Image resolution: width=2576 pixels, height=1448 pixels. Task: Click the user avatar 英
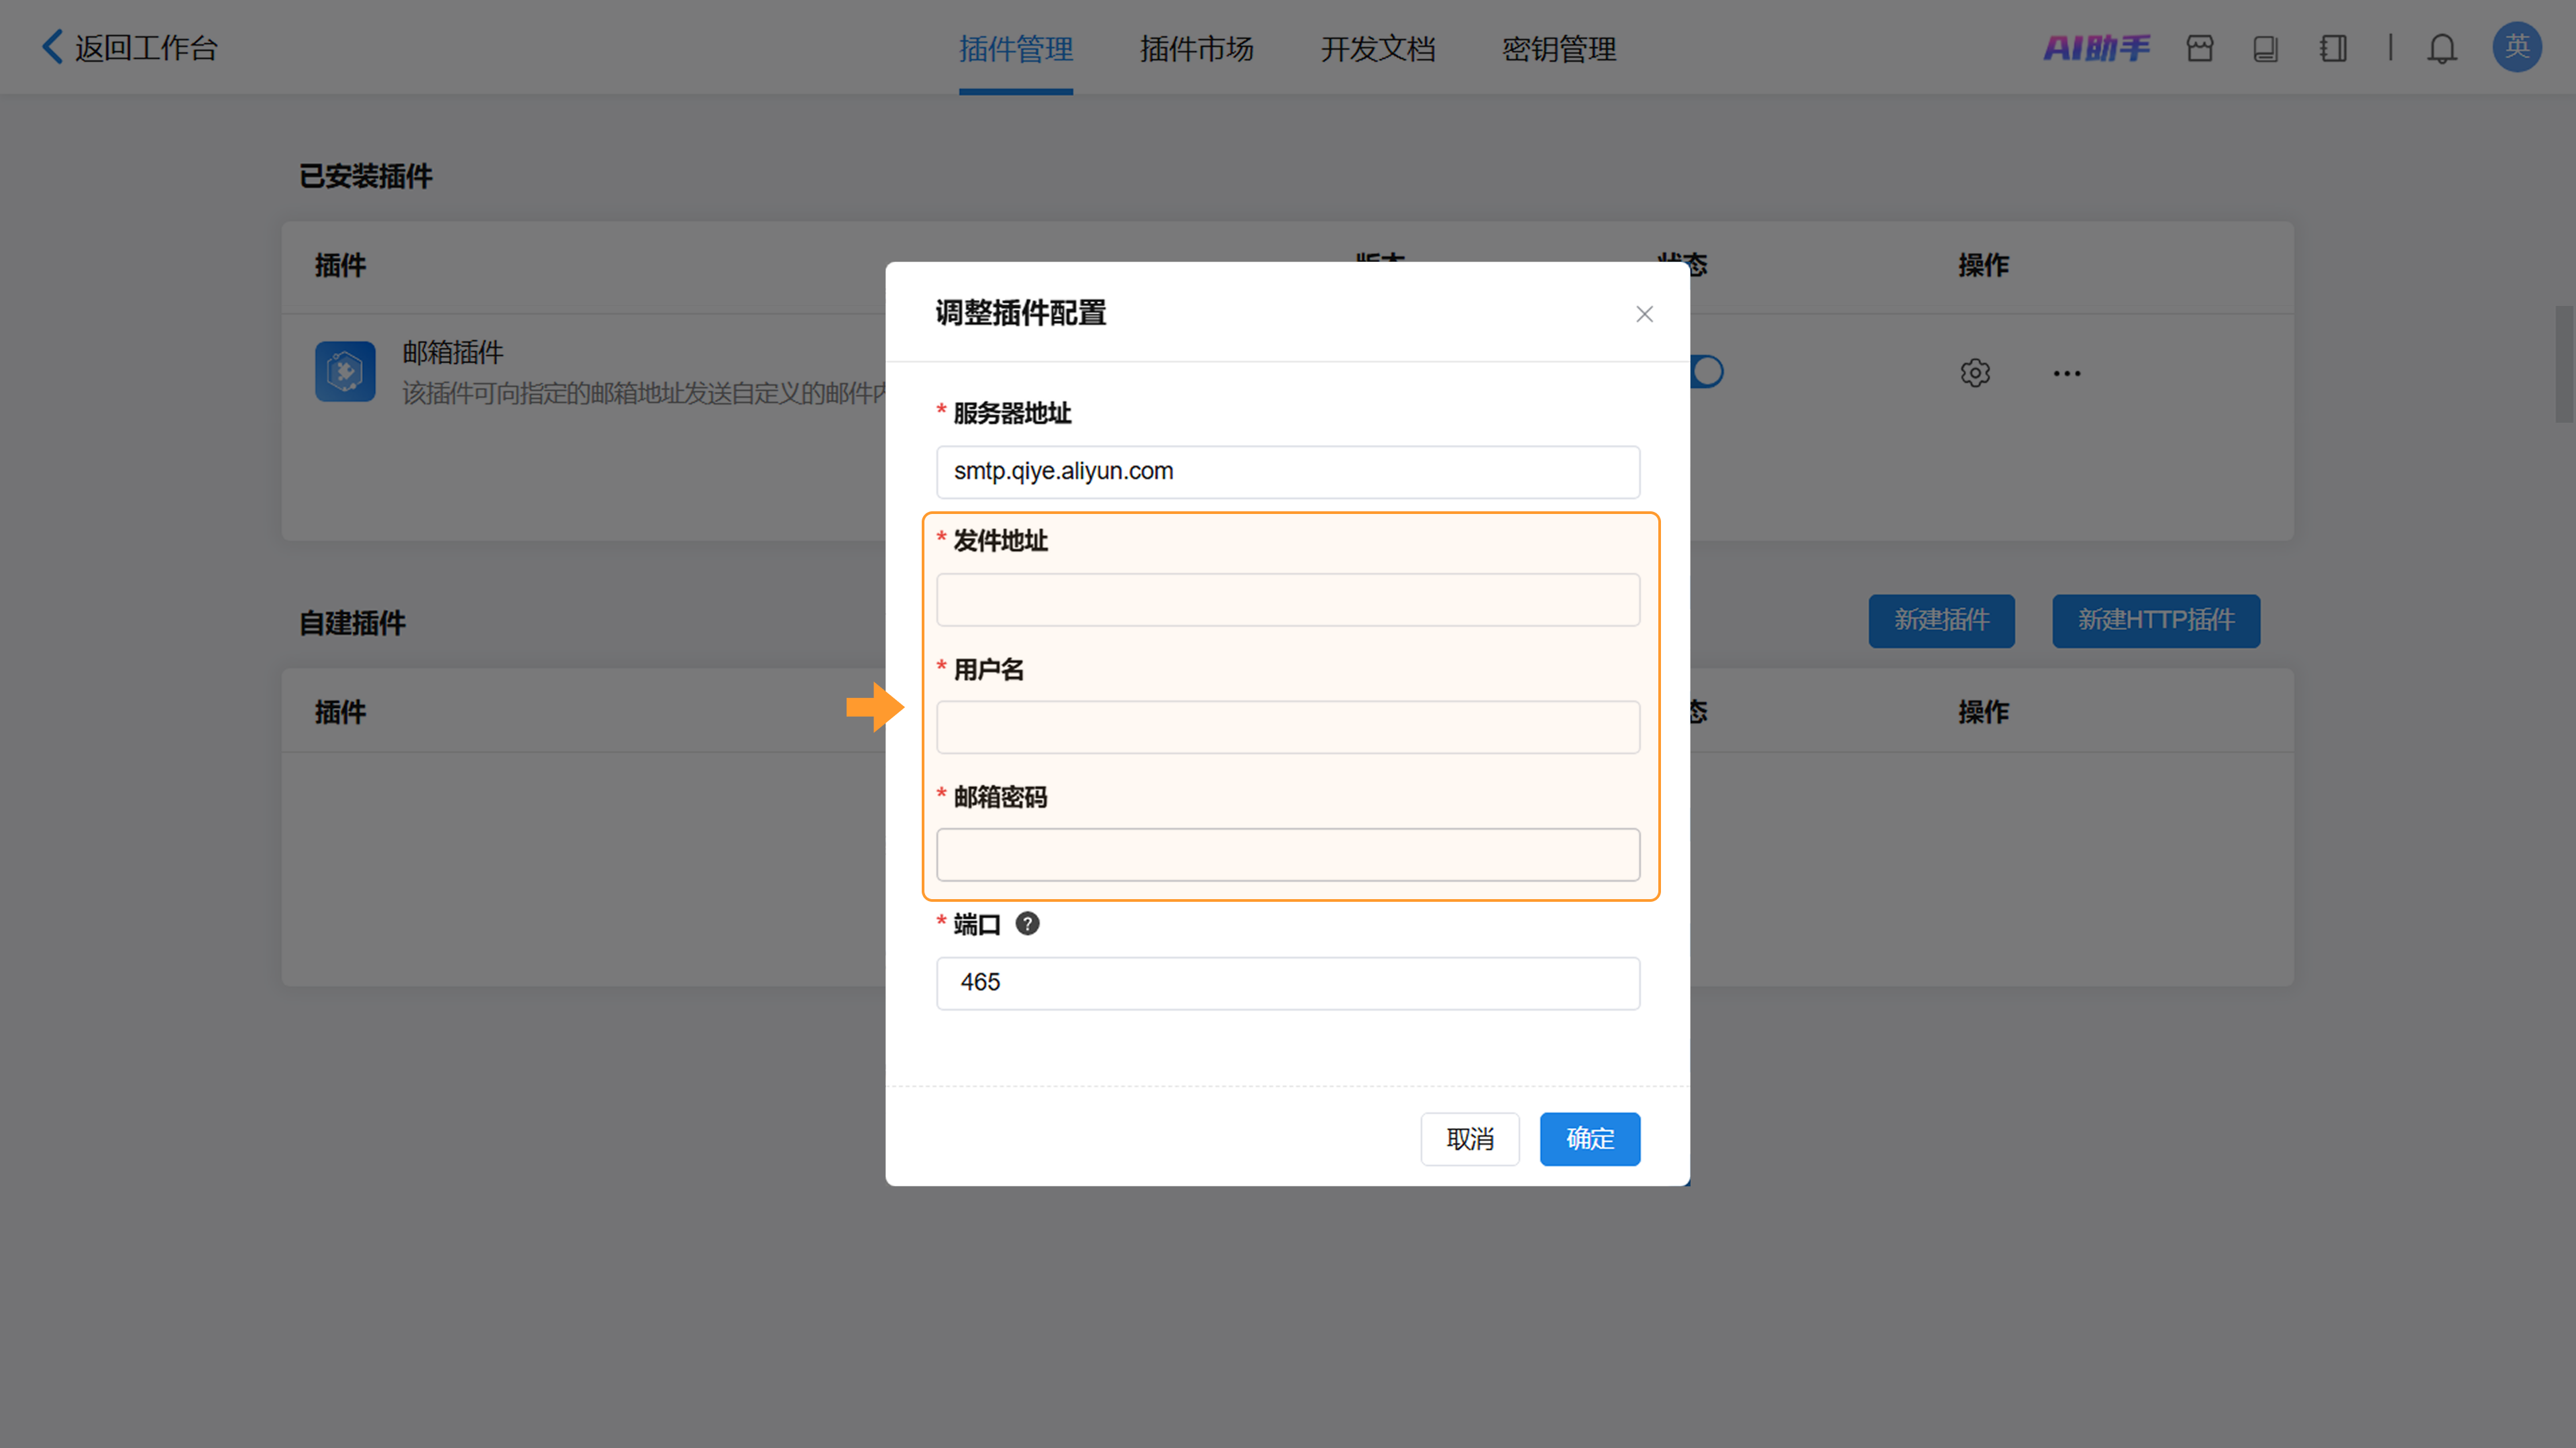2516,47
